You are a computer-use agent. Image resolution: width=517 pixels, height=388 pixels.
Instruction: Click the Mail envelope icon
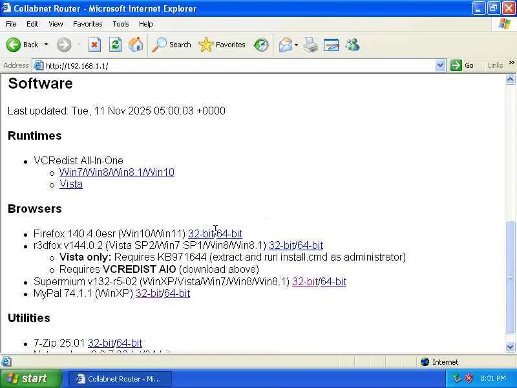[286, 45]
